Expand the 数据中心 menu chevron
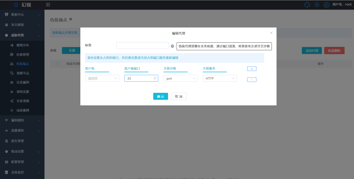This screenshot has height=179, width=354. click(39, 15)
